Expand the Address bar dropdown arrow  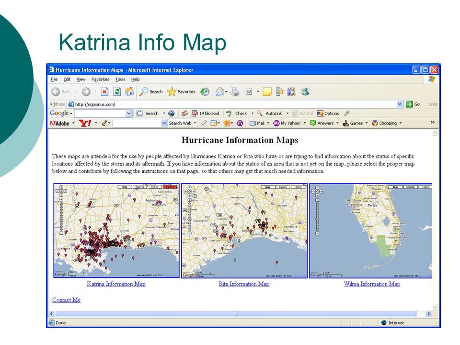click(x=400, y=104)
